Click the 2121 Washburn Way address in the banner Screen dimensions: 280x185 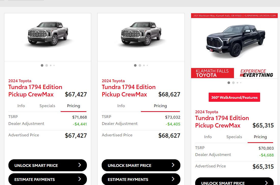pos(218,16)
